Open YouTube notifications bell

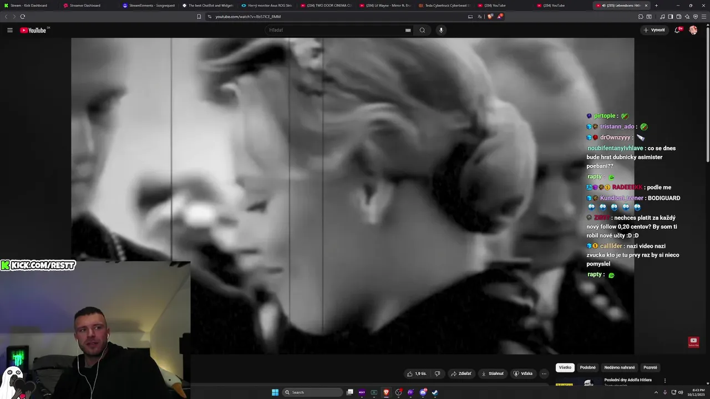click(x=677, y=30)
